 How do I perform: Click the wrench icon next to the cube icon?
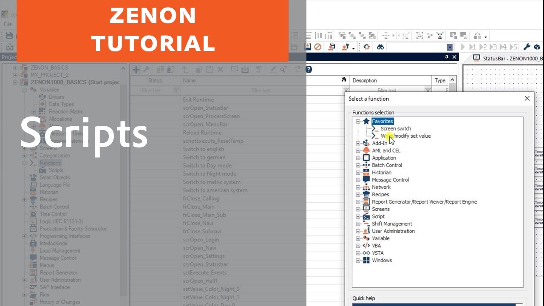[527, 47]
